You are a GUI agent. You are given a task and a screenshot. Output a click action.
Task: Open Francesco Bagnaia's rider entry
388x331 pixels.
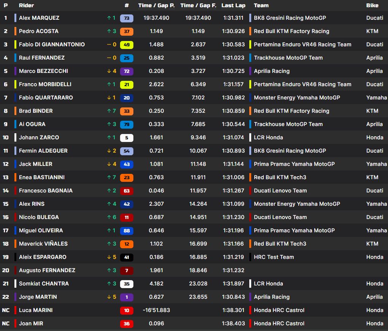[46, 191]
